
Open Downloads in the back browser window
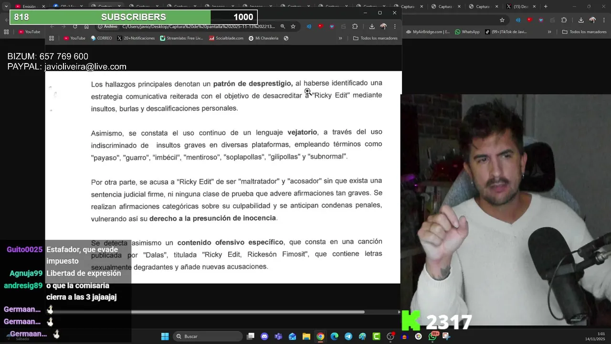581,20
